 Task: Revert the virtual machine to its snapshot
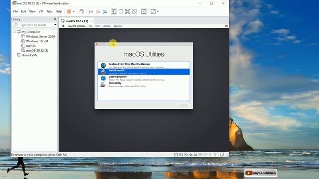[x=98, y=11]
